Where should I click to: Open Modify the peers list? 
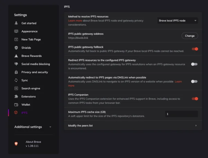[x=133, y=125]
